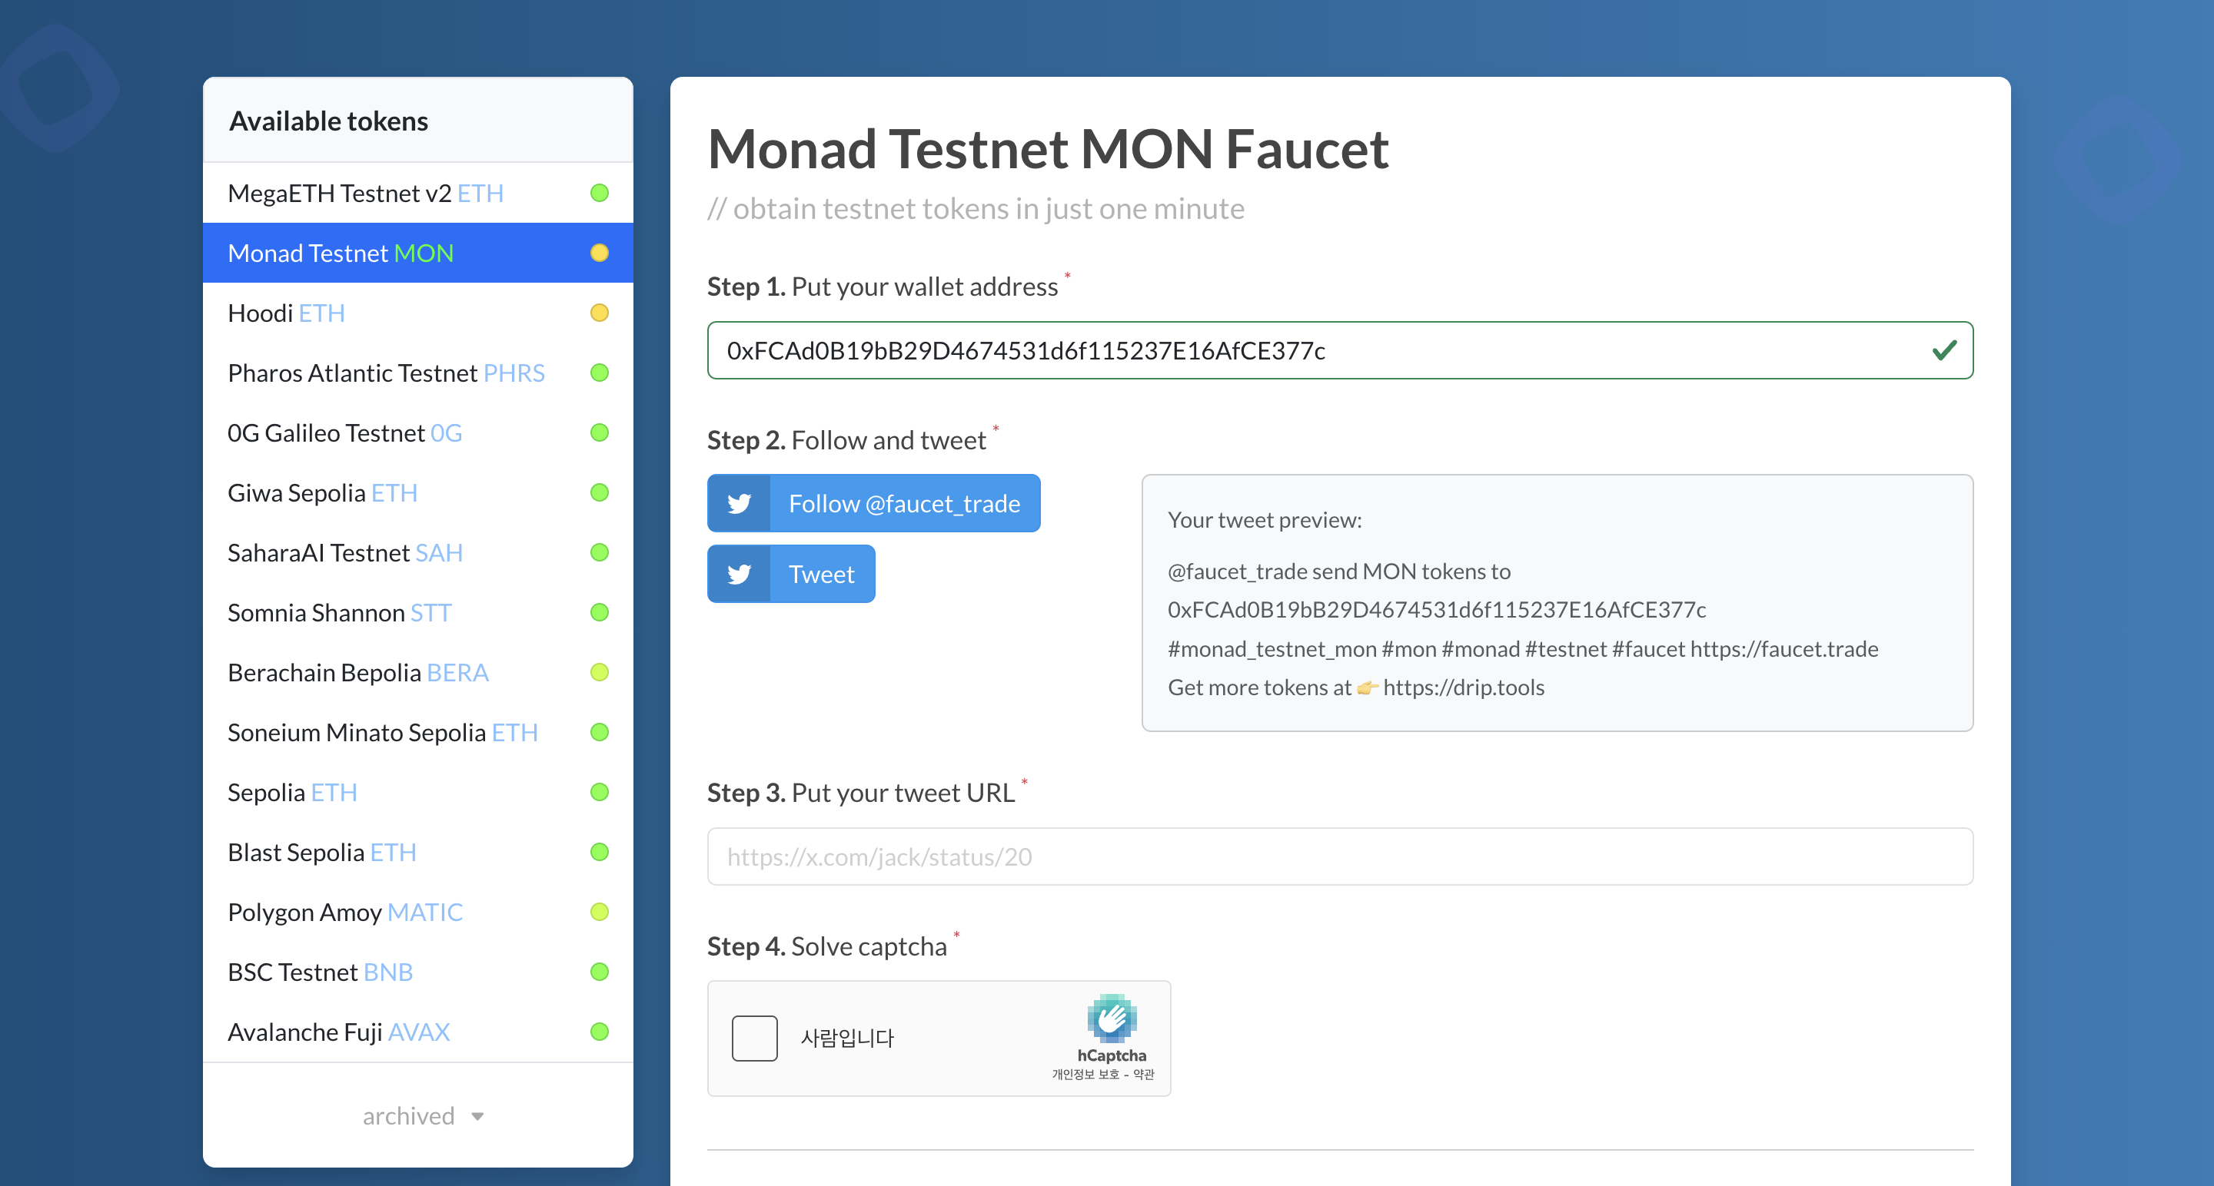The image size is (2214, 1186).
Task: Click the Twitter bird icon on Tweet button
Action: (739, 574)
